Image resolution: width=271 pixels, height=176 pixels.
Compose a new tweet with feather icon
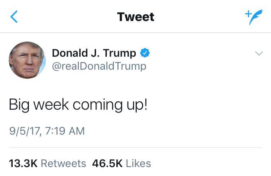pyautogui.click(x=254, y=17)
